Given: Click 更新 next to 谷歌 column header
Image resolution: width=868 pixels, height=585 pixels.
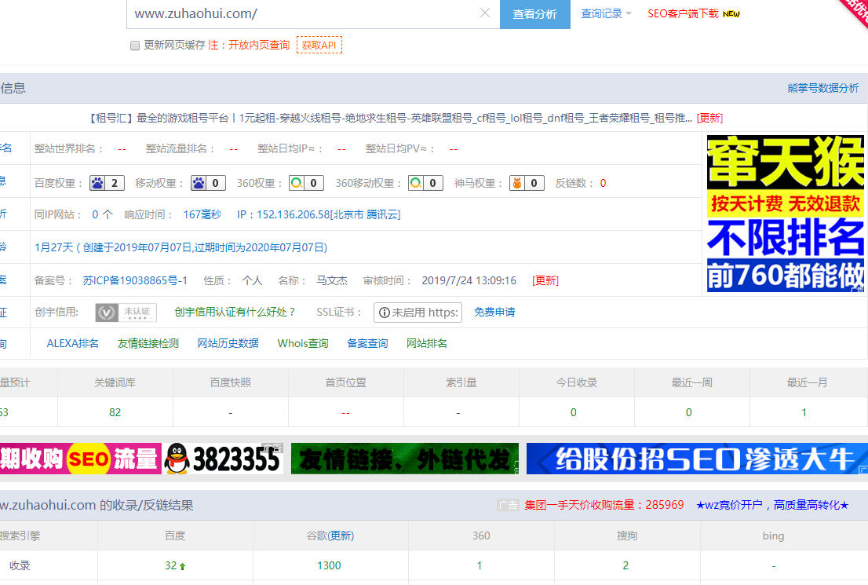Looking at the screenshot, I should 341,536.
